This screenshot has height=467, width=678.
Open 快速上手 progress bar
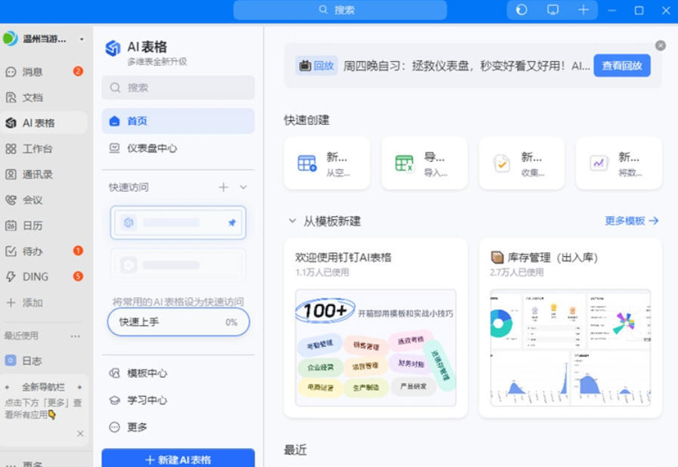(178, 322)
